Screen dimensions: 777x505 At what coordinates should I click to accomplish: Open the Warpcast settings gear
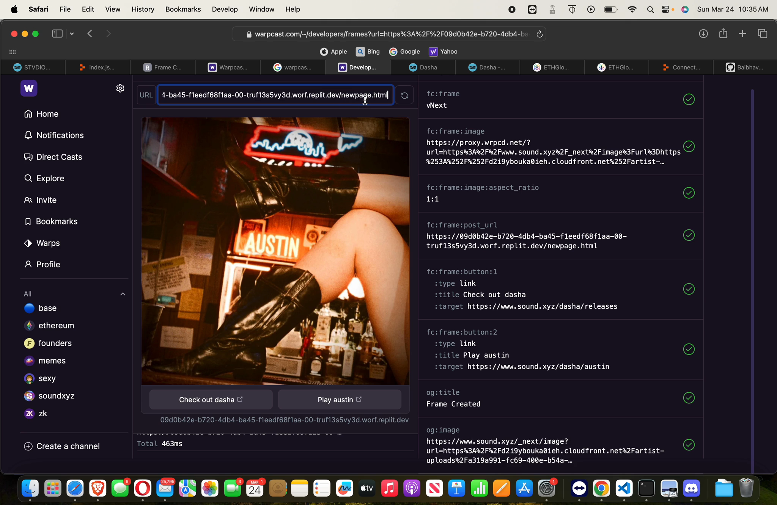click(120, 88)
